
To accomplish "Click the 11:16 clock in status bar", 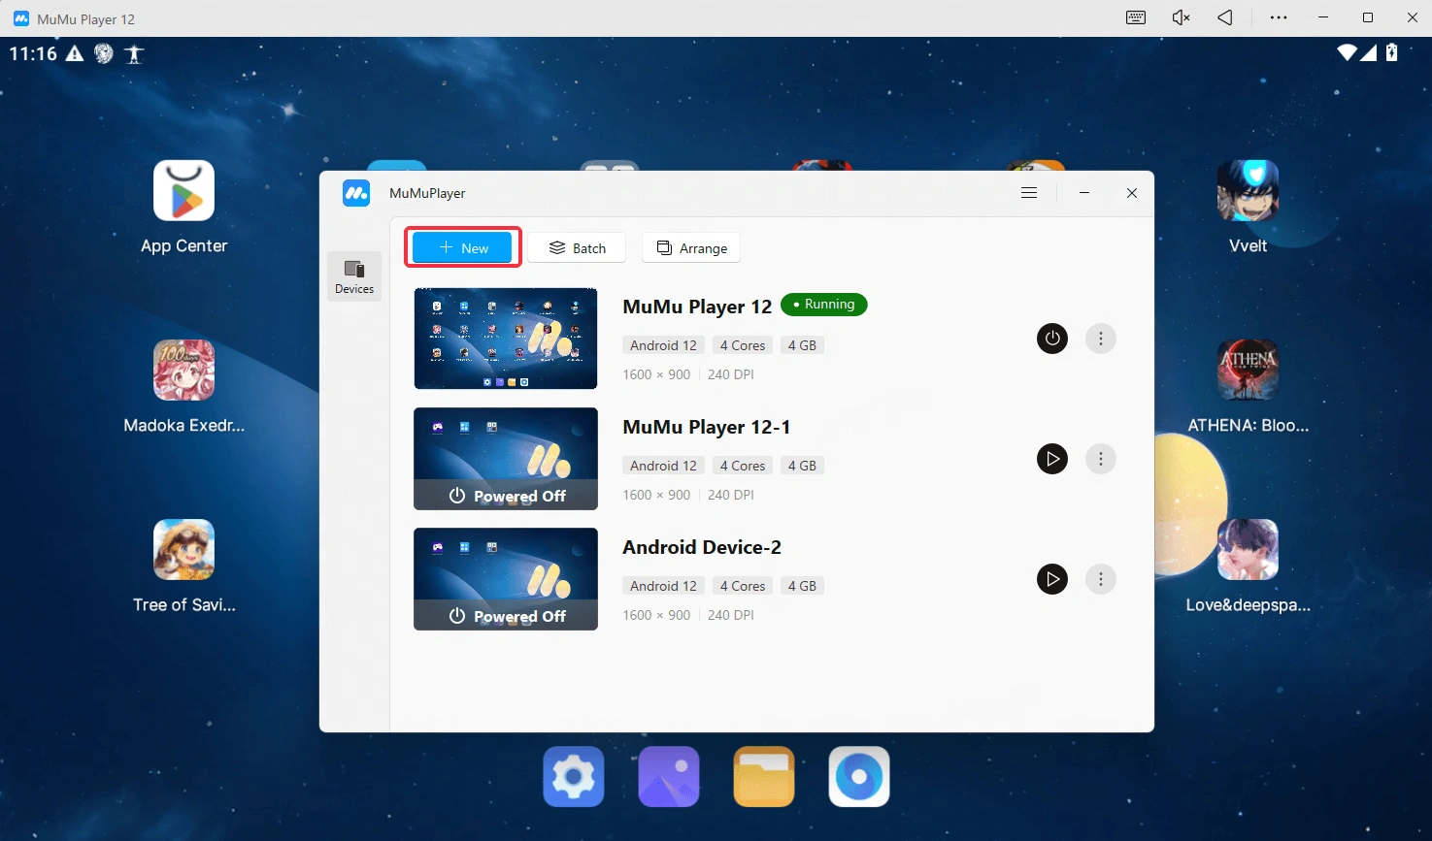I will pyautogui.click(x=33, y=53).
